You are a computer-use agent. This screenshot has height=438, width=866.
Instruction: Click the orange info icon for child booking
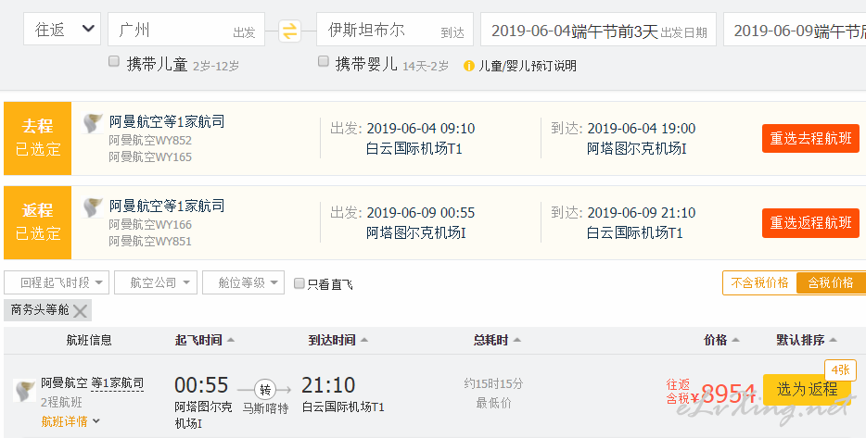coord(469,66)
